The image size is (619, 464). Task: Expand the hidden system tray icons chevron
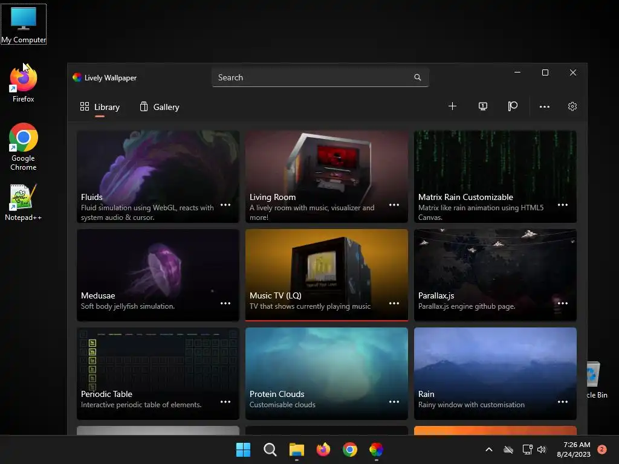coord(488,449)
